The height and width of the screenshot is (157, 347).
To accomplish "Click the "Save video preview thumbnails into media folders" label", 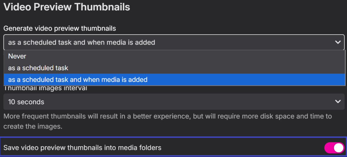I will (82, 148).
